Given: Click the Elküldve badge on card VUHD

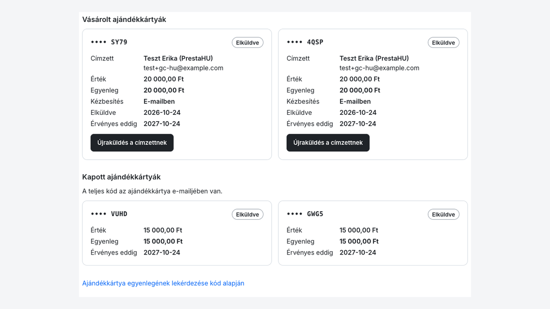Looking at the screenshot, I should [247, 215].
